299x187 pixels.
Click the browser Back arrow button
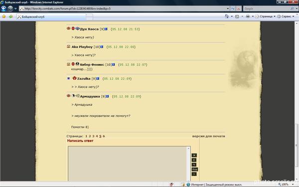click(3, 8)
